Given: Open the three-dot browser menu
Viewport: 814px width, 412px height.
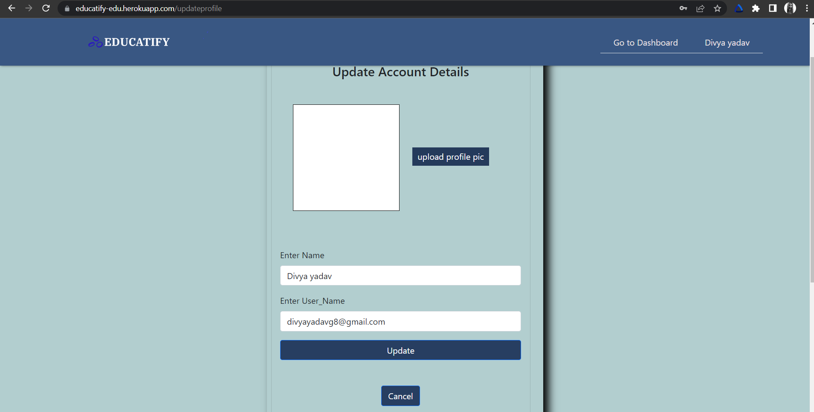Looking at the screenshot, I should pos(806,8).
